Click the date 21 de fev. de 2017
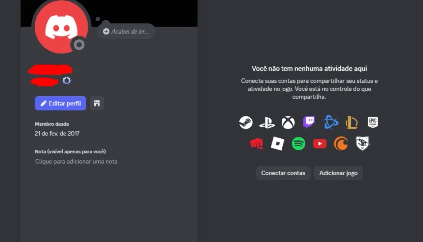Image resolution: width=423 pixels, height=242 pixels. pos(57,133)
